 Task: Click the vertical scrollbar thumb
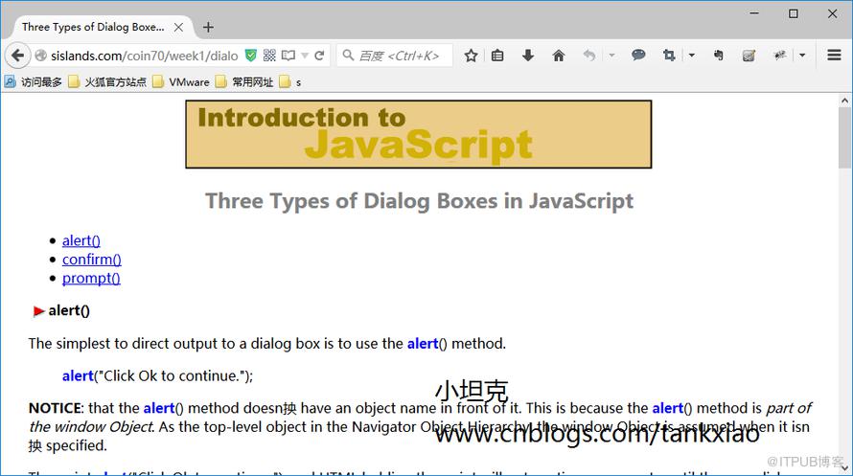[x=844, y=138]
